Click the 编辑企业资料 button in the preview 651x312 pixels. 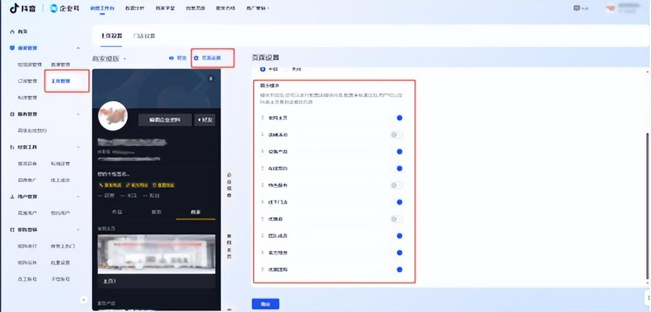click(x=165, y=120)
